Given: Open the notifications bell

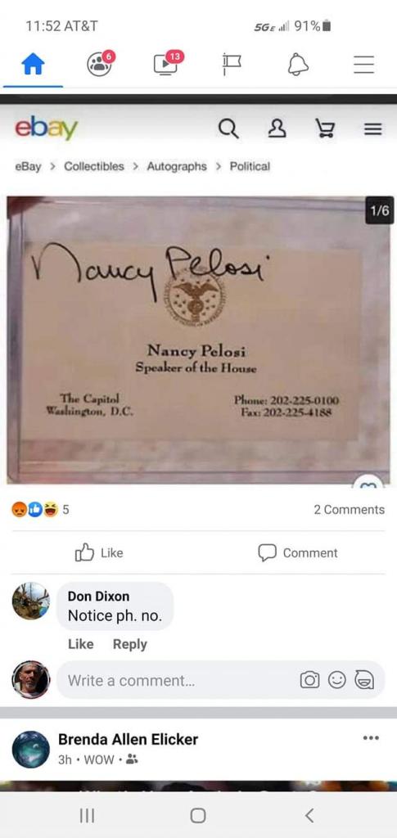Looking at the screenshot, I should pos(298,65).
